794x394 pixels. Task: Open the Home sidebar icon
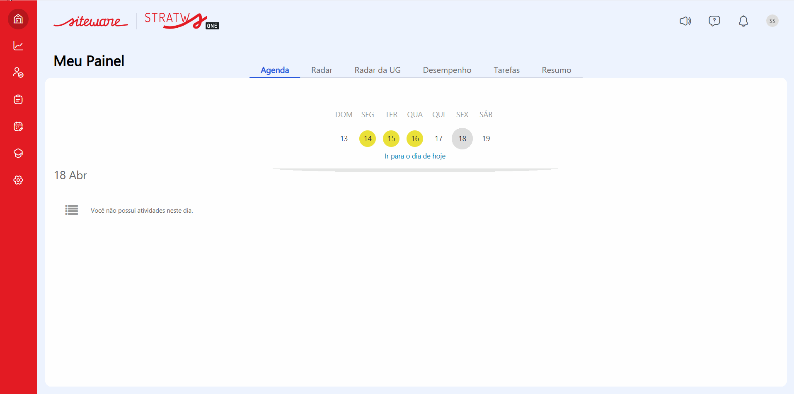(x=18, y=19)
